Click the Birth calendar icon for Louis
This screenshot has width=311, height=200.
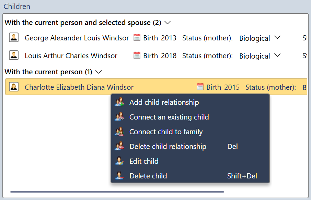click(x=137, y=55)
